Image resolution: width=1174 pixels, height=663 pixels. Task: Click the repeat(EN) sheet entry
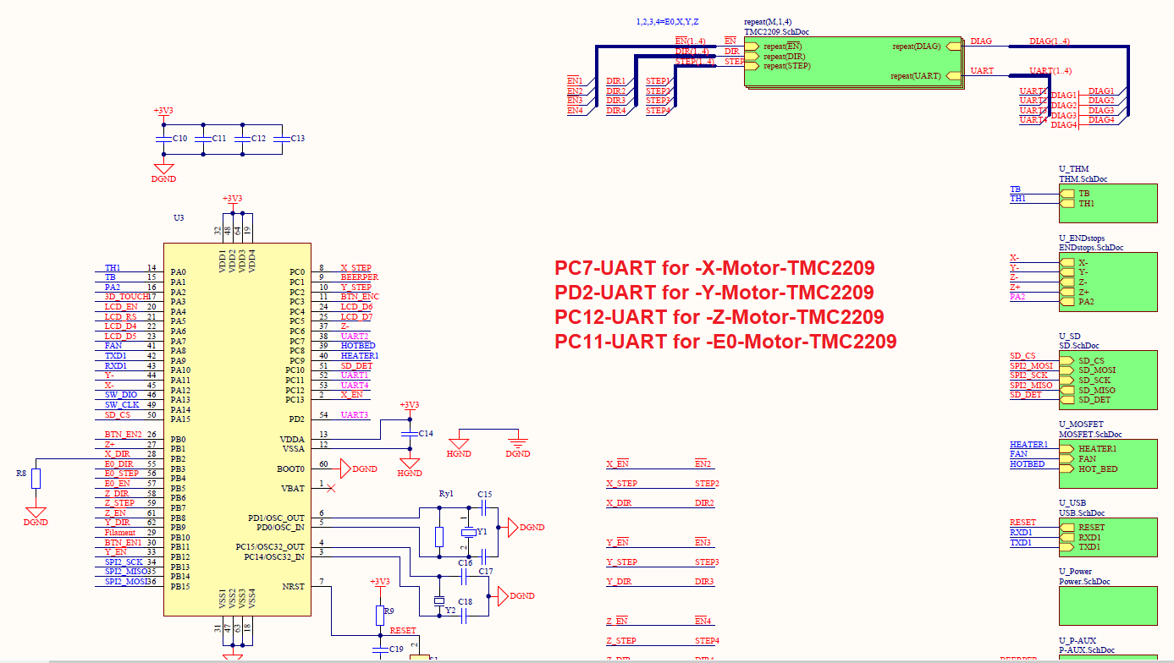point(773,47)
